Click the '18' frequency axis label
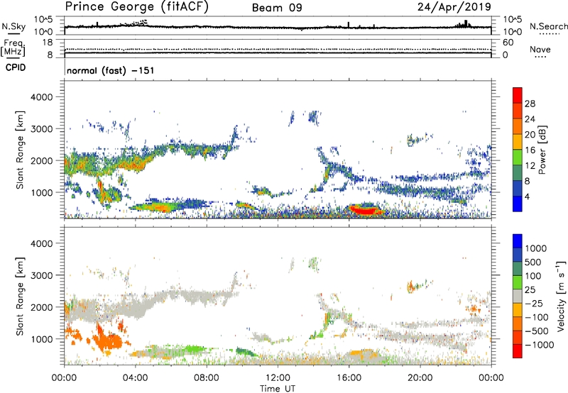Image resolution: width=568 pixels, height=393 pixels. [48, 43]
